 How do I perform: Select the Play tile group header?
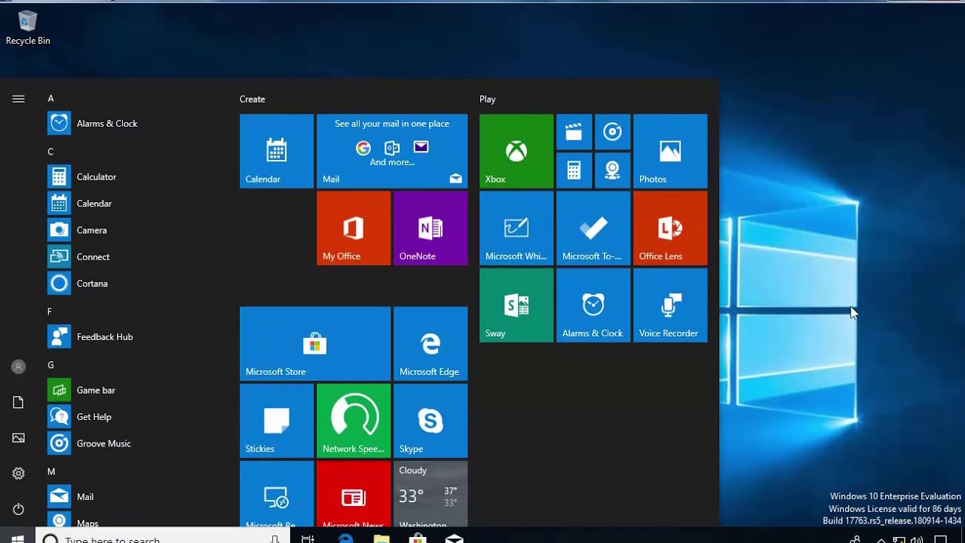coord(488,99)
